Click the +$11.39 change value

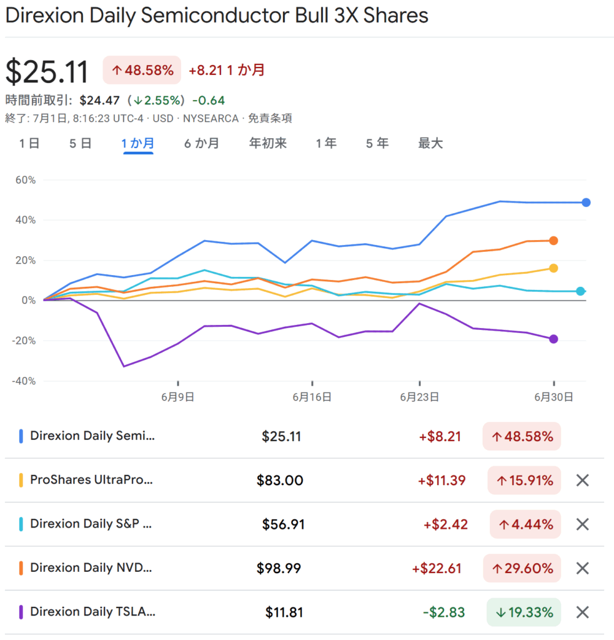pos(442,481)
